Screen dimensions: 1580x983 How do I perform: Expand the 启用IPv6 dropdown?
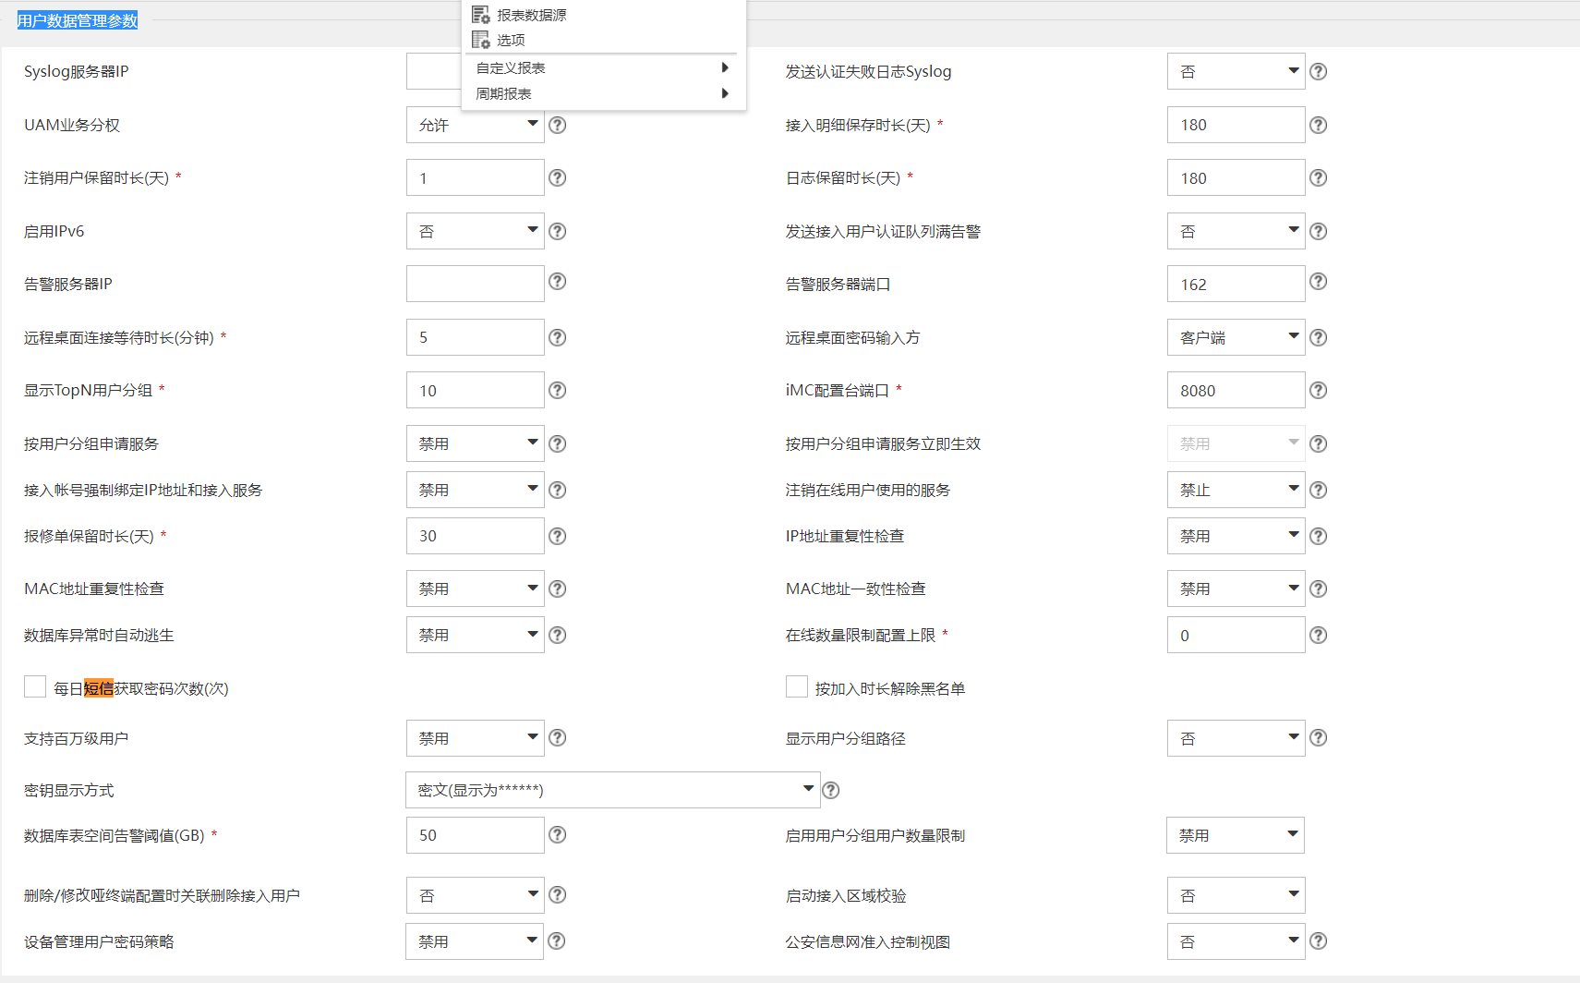click(475, 231)
